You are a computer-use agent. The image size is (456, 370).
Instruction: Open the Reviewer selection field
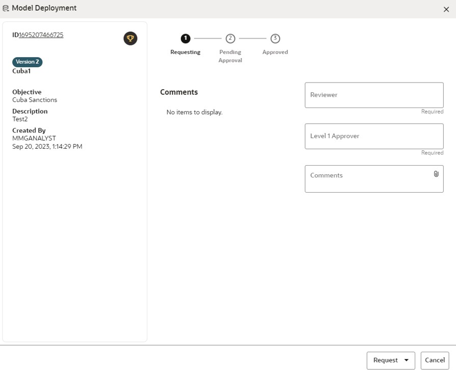pos(374,95)
